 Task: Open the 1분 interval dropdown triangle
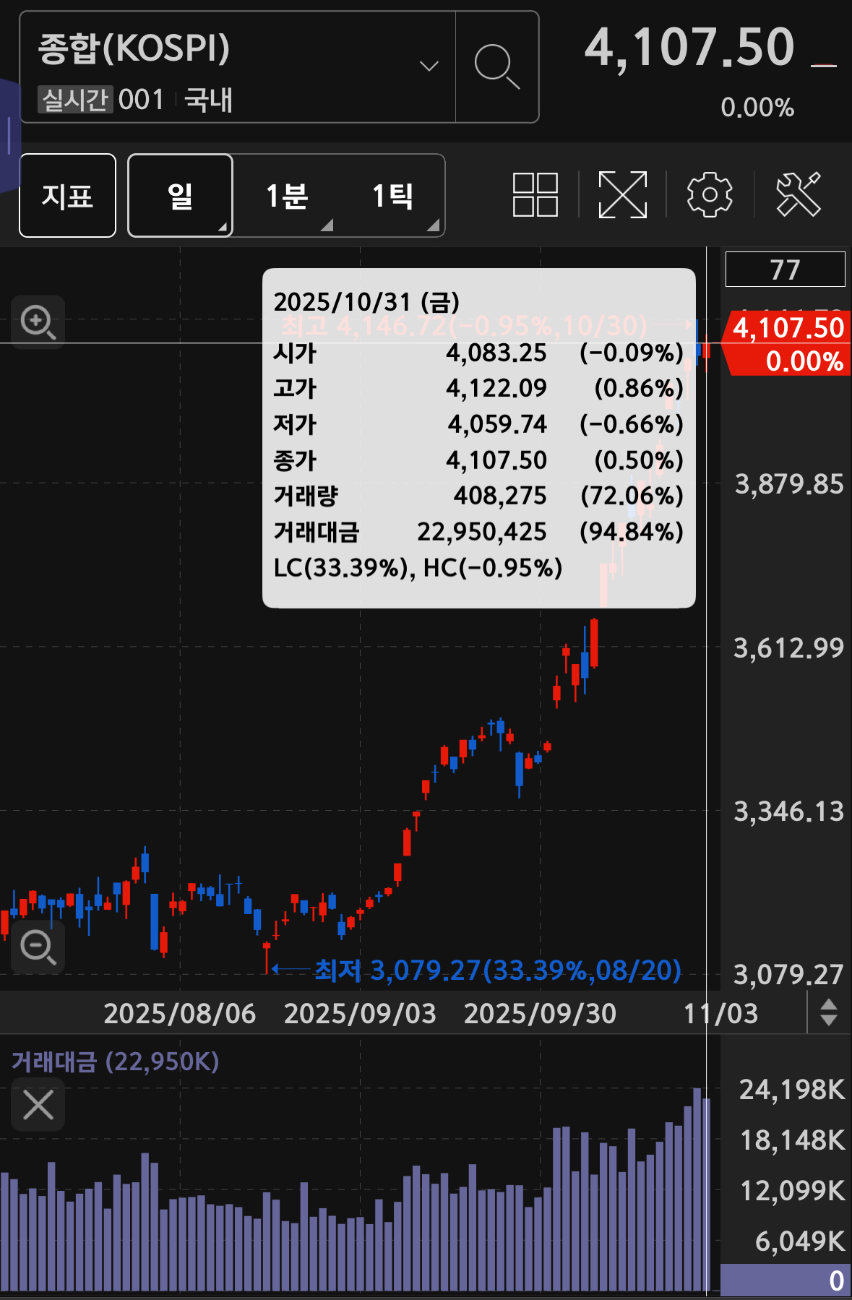[327, 225]
